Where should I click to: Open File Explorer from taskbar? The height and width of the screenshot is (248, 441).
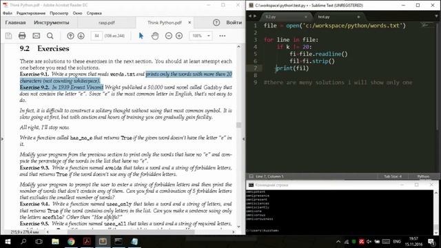(55, 242)
